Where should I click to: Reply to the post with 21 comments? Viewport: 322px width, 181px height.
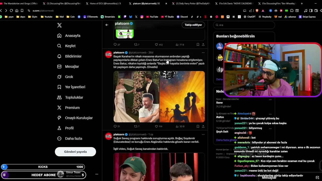[x=117, y=126]
